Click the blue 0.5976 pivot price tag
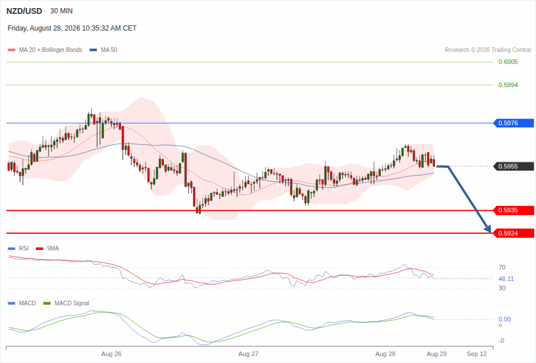The width and height of the screenshot is (536, 363). pos(513,123)
